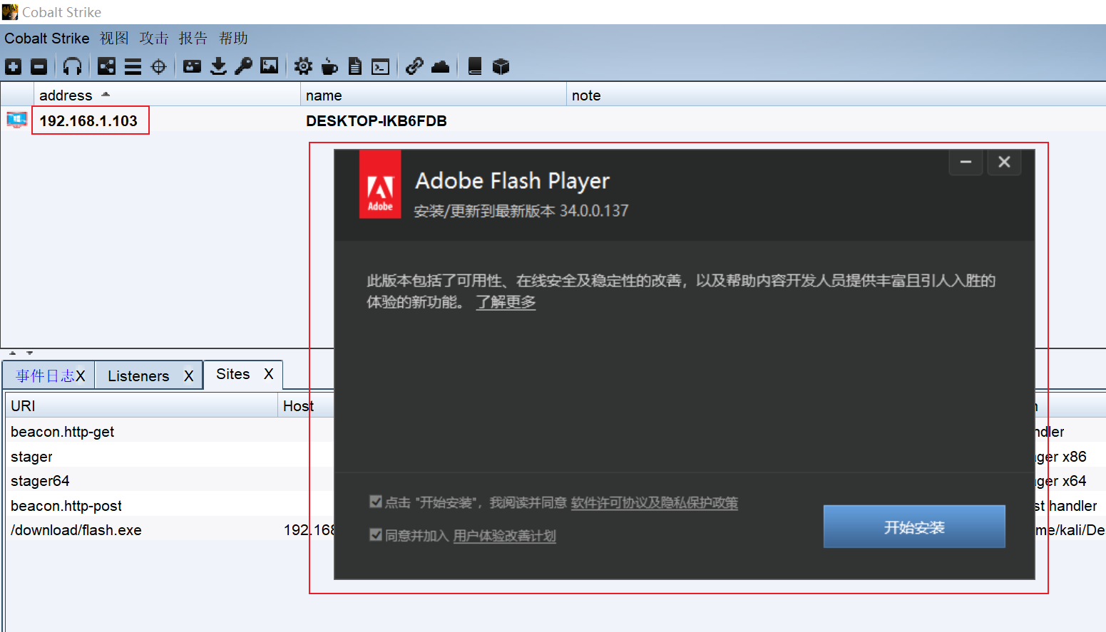Click the disconnect minus icon in toolbar
Screen dimensions: 1106x632
point(39,67)
